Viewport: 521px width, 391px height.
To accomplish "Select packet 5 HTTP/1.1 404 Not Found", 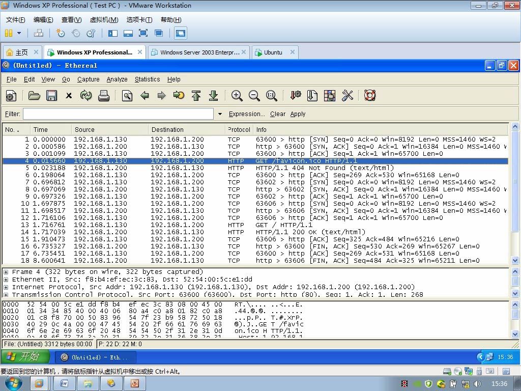I will [255, 168].
